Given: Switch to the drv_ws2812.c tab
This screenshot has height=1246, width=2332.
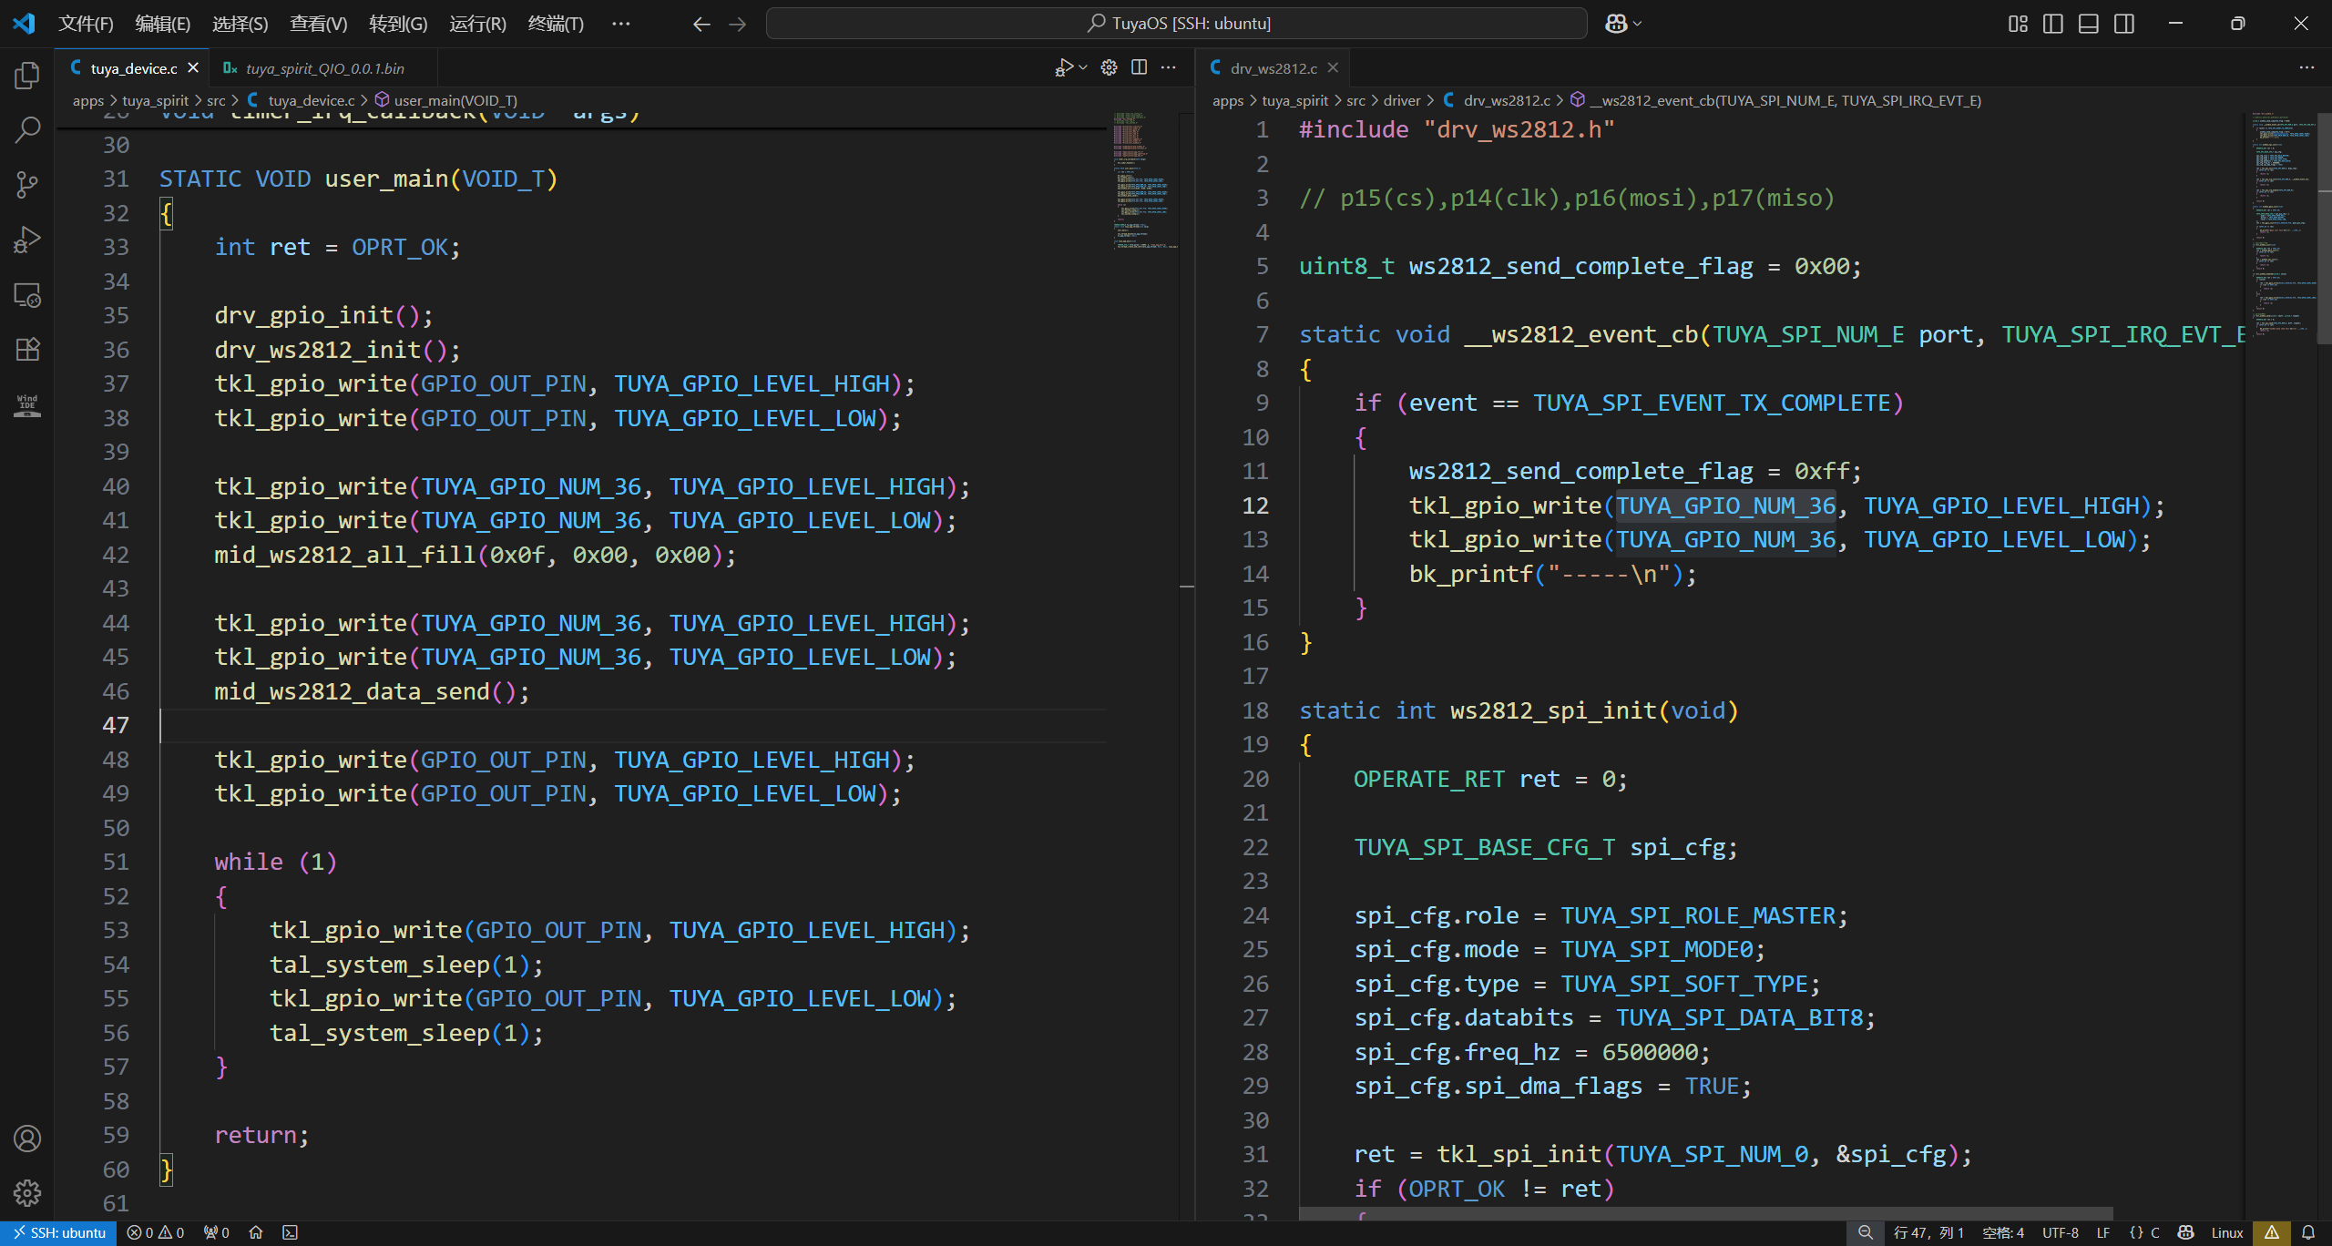Looking at the screenshot, I should [1273, 68].
